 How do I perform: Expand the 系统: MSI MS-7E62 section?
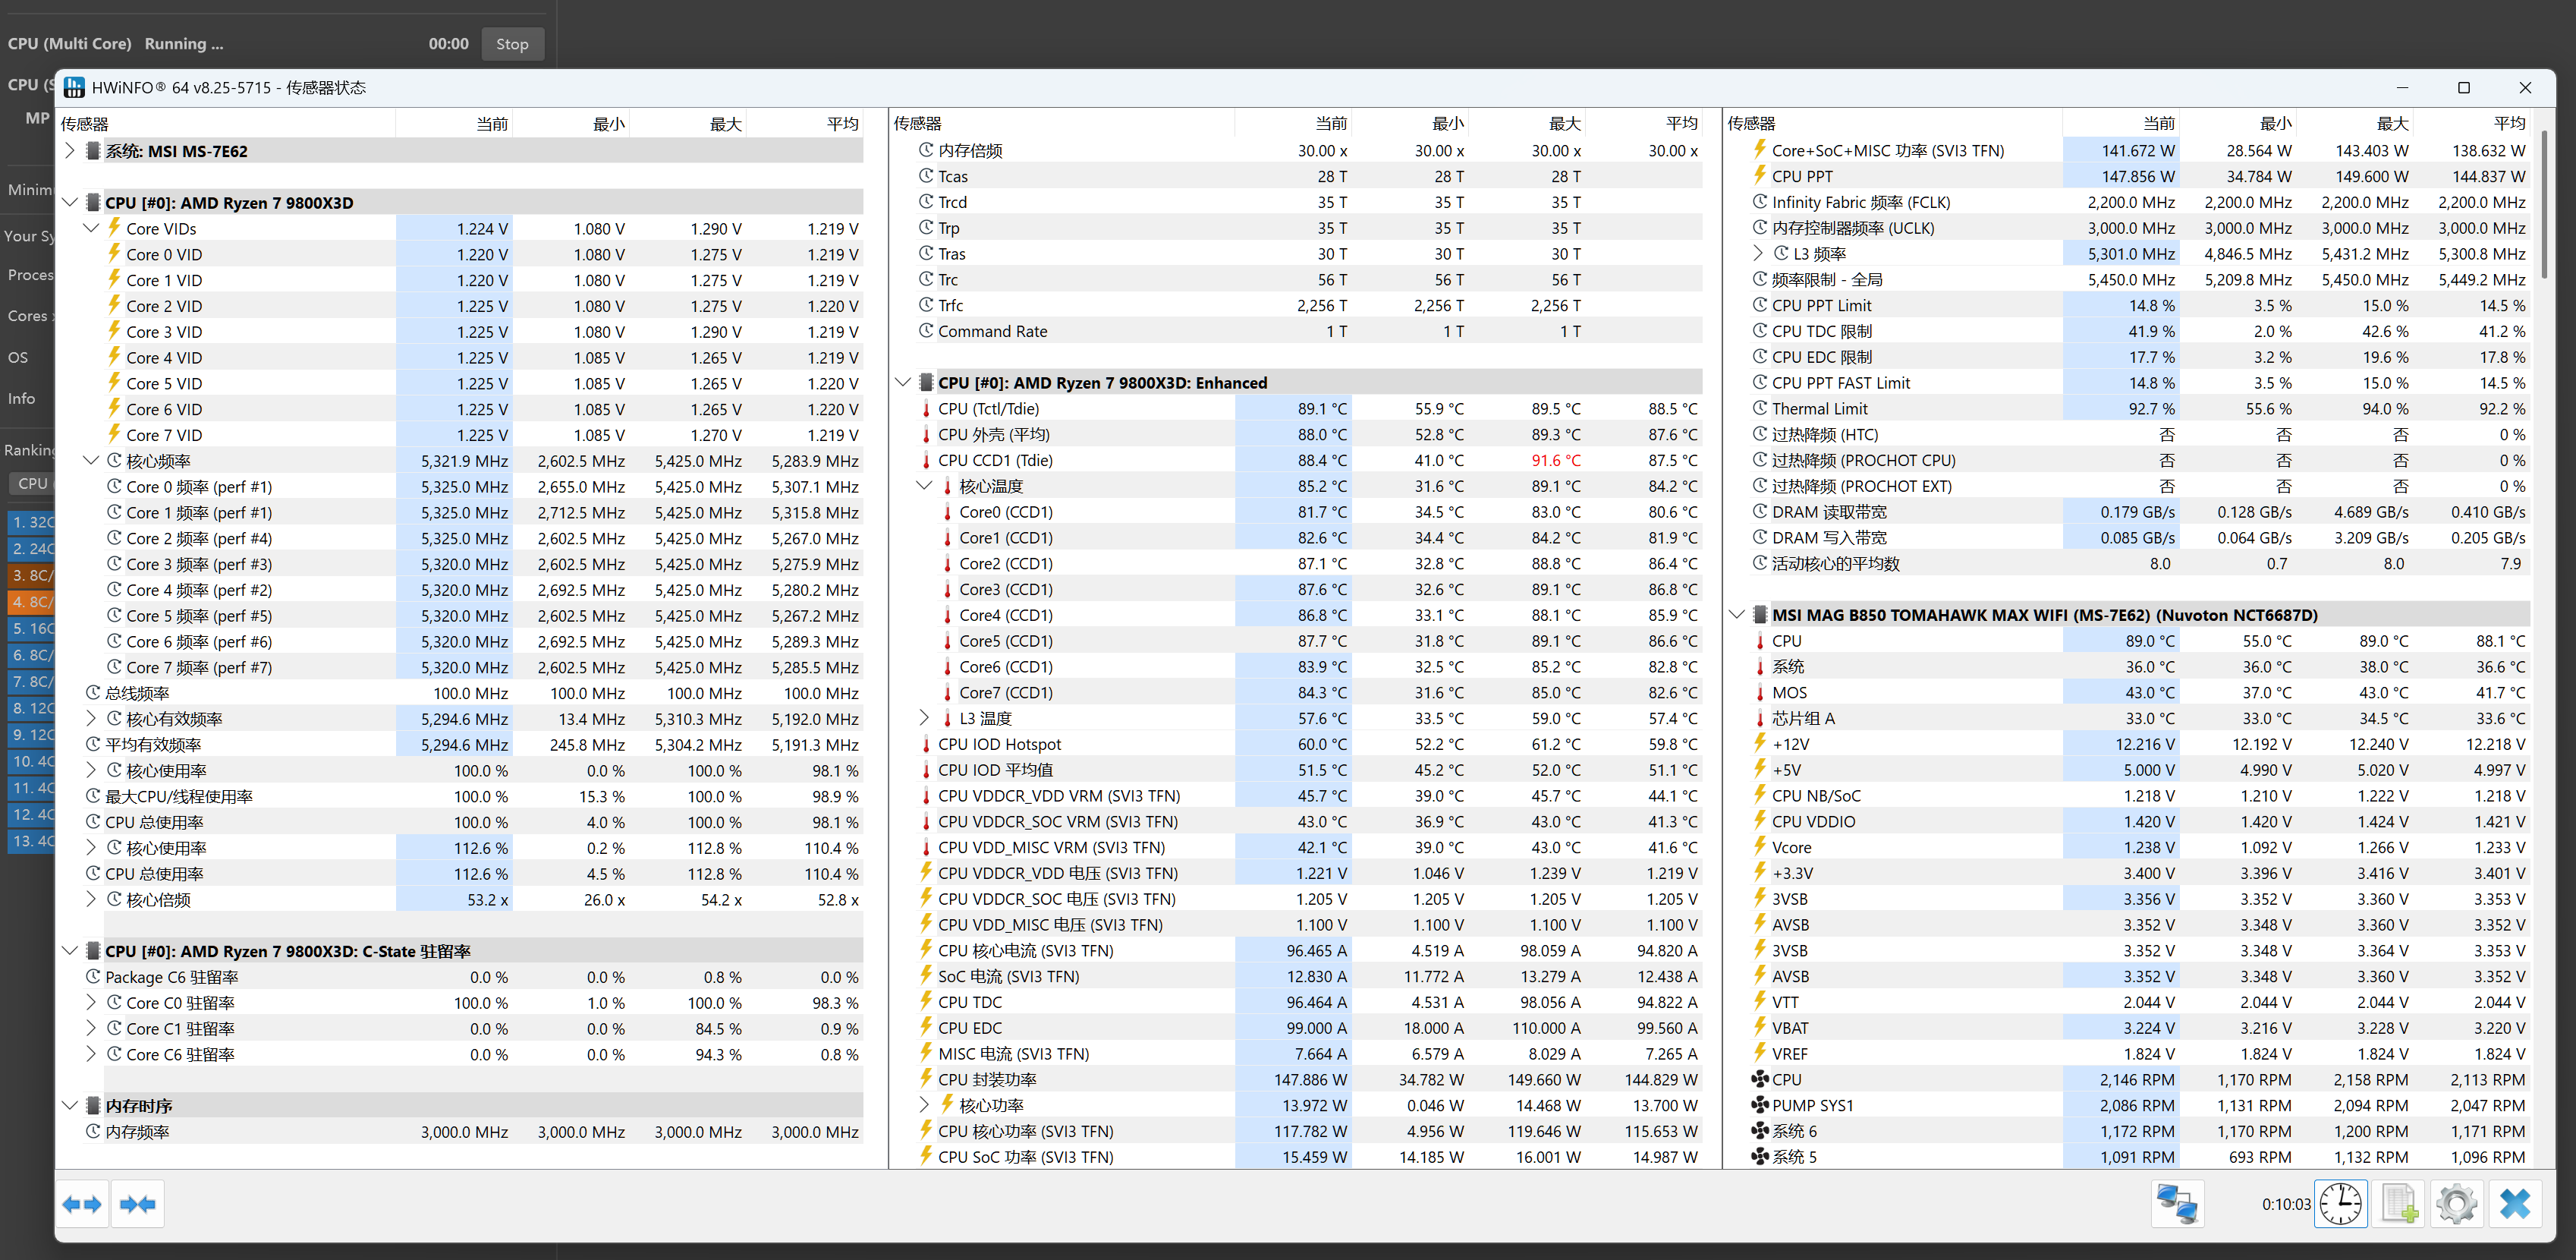(70, 151)
